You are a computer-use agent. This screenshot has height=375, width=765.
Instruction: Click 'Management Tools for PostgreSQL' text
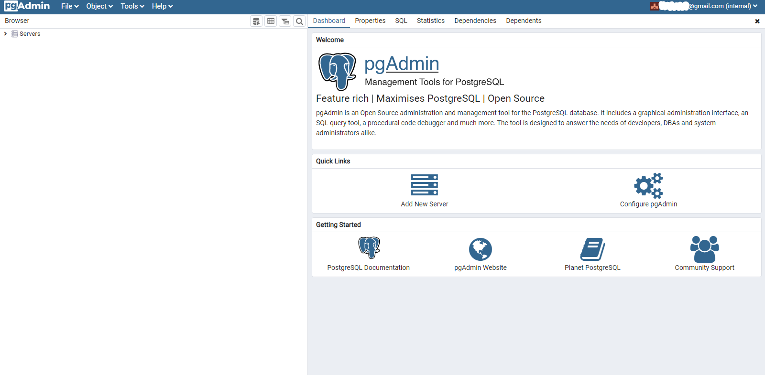click(434, 82)
